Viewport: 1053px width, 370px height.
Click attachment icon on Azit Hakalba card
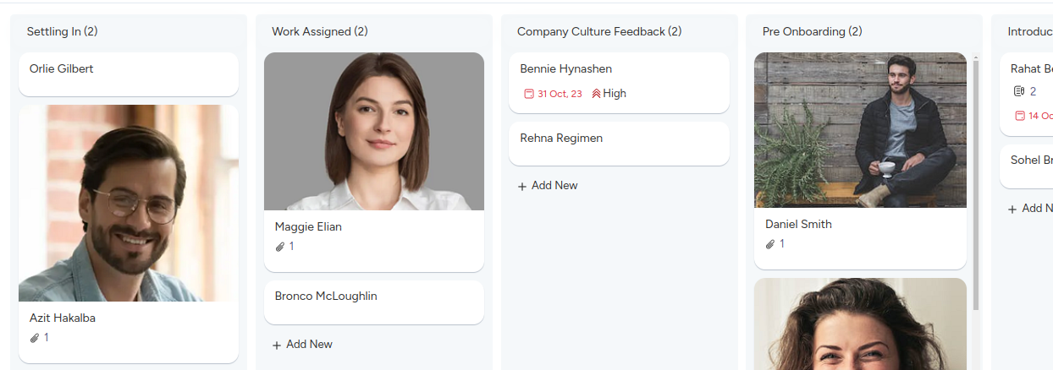pyautogui.click(x=35, y=338)
